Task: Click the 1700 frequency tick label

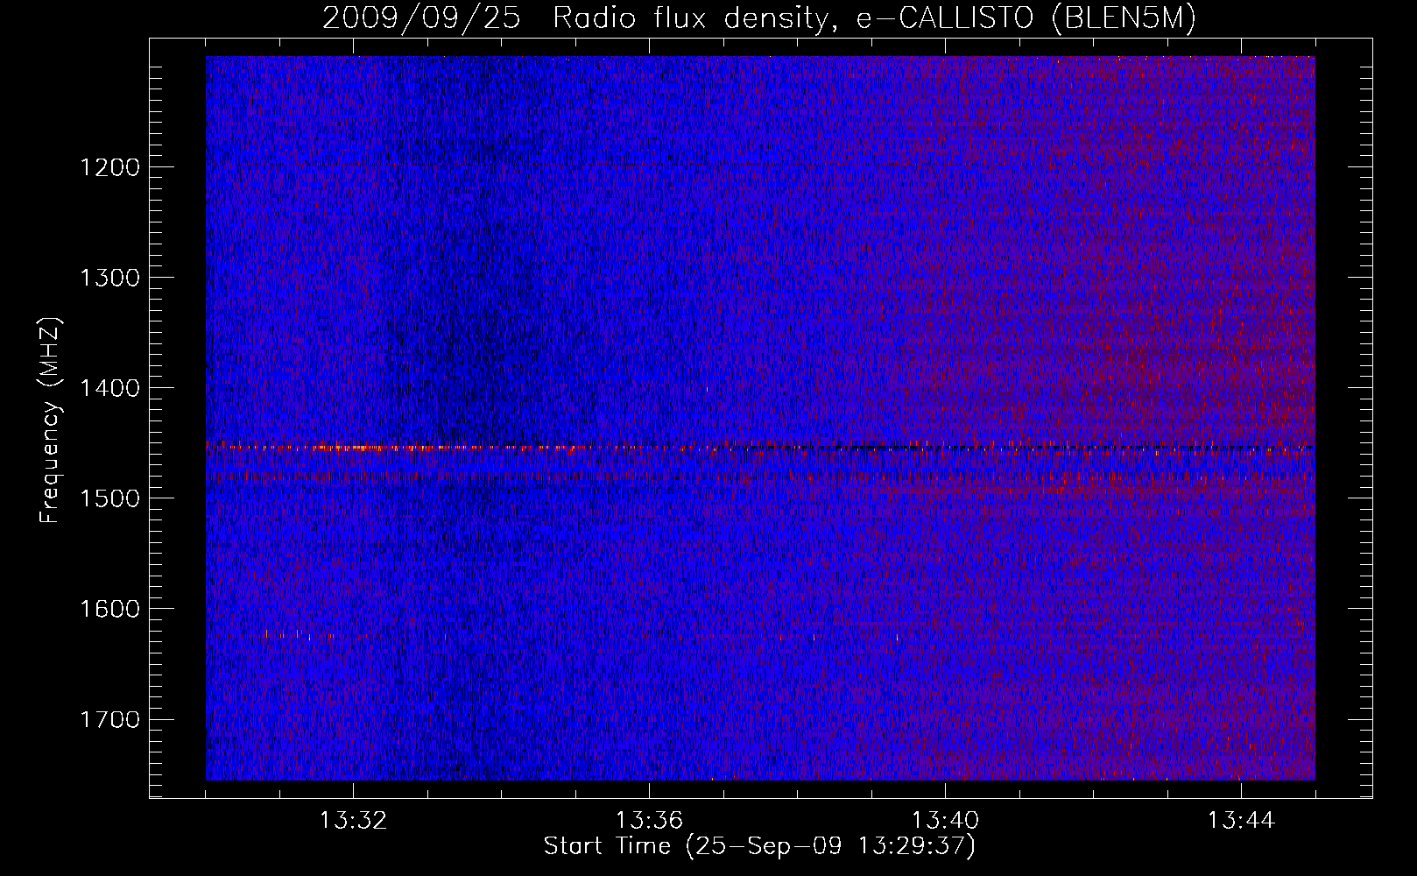Action: pos(109,719)
